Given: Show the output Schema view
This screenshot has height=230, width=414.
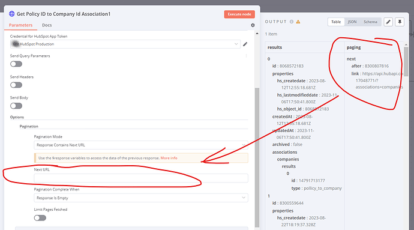Looking at the screenshot, I should [x=370, y=22].
